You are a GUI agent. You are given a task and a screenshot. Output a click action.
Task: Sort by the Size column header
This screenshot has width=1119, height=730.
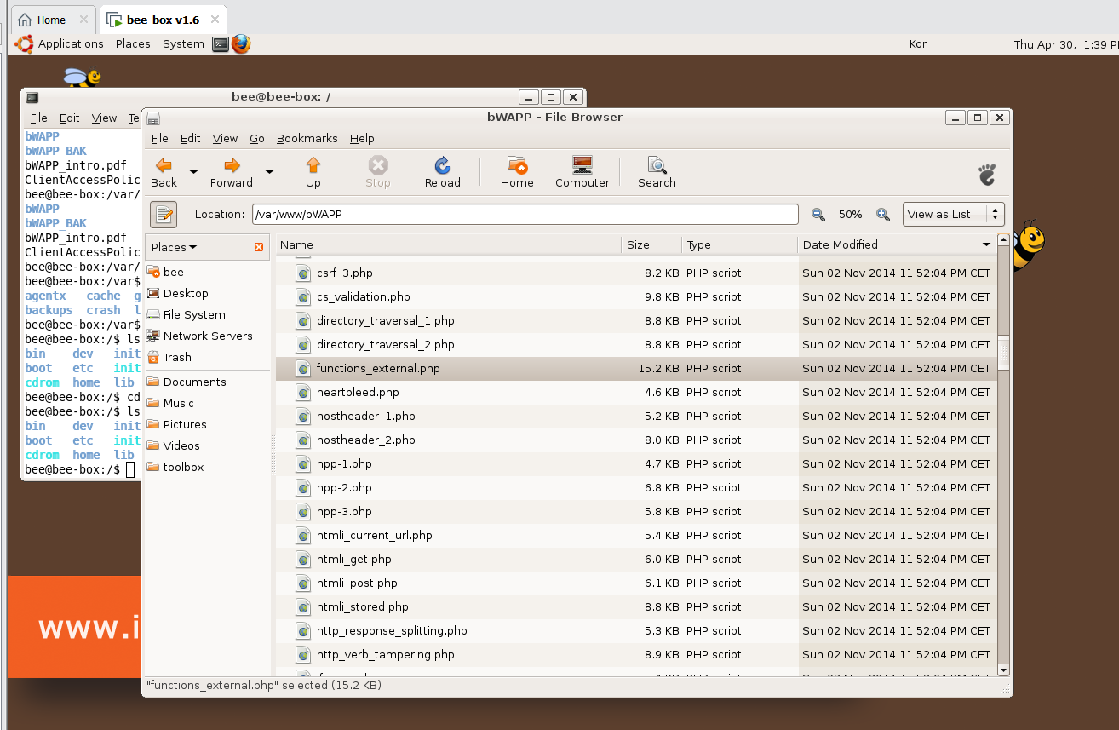[x=651, y=244]
